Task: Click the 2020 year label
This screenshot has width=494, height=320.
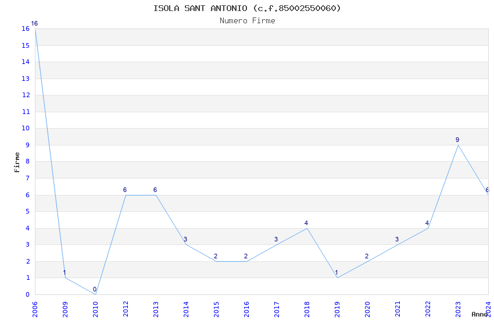Action: tap(367, 310)
